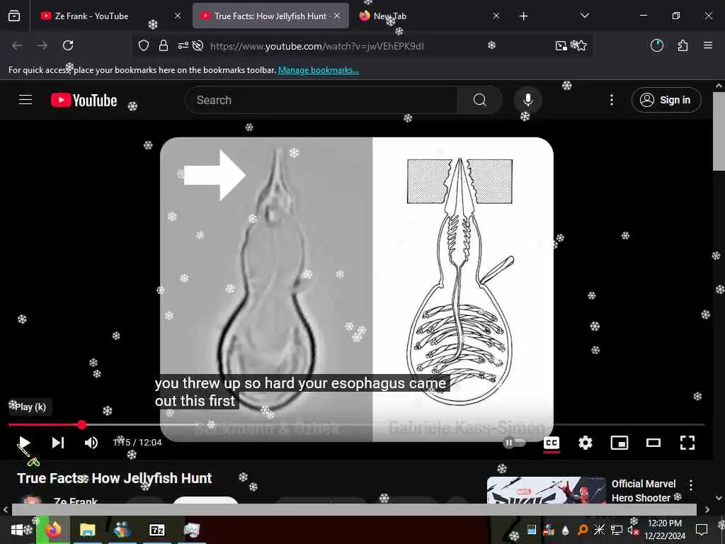725x544 pixels.
Task: Reload the current page
Action: pyautogui.click(x=68, y=45)
